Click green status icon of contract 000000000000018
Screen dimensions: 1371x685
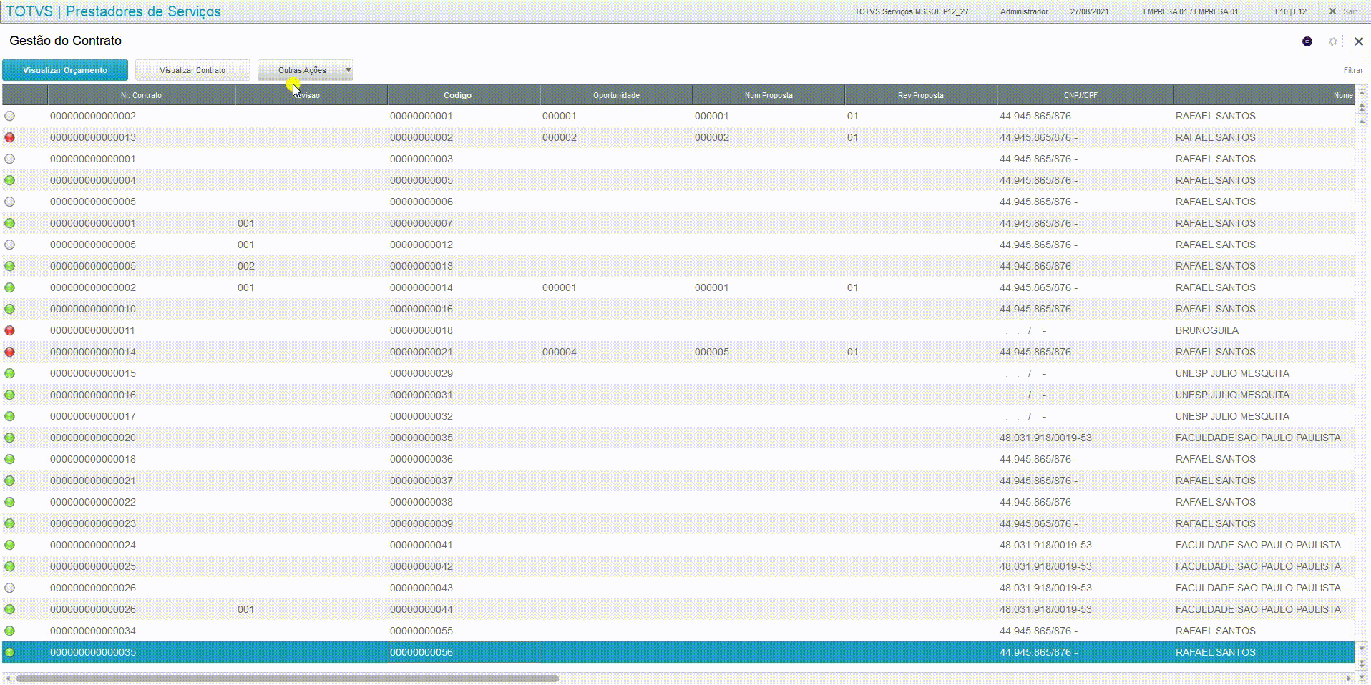[9, 459]
